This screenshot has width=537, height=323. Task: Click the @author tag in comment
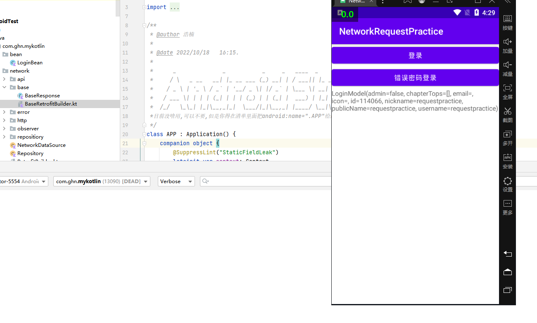[x=168, y=35]
